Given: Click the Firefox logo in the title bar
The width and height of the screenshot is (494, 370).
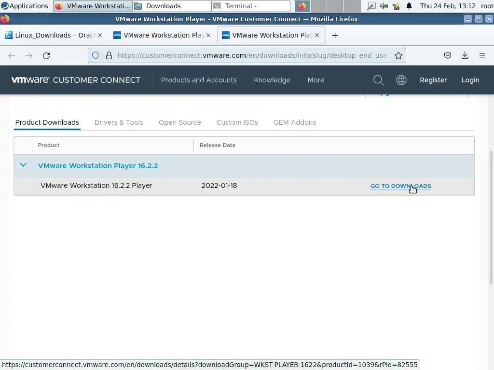Looking at the screenshot, I should pyautogui.click(x=5, y=19).
